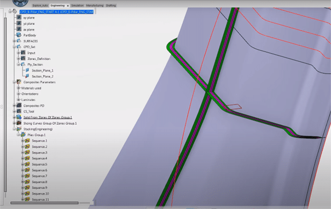This screenshot has height=209, width=331.
Task: Open the Simulation tab
Action: pyautogui.click(x=77, y=5)
